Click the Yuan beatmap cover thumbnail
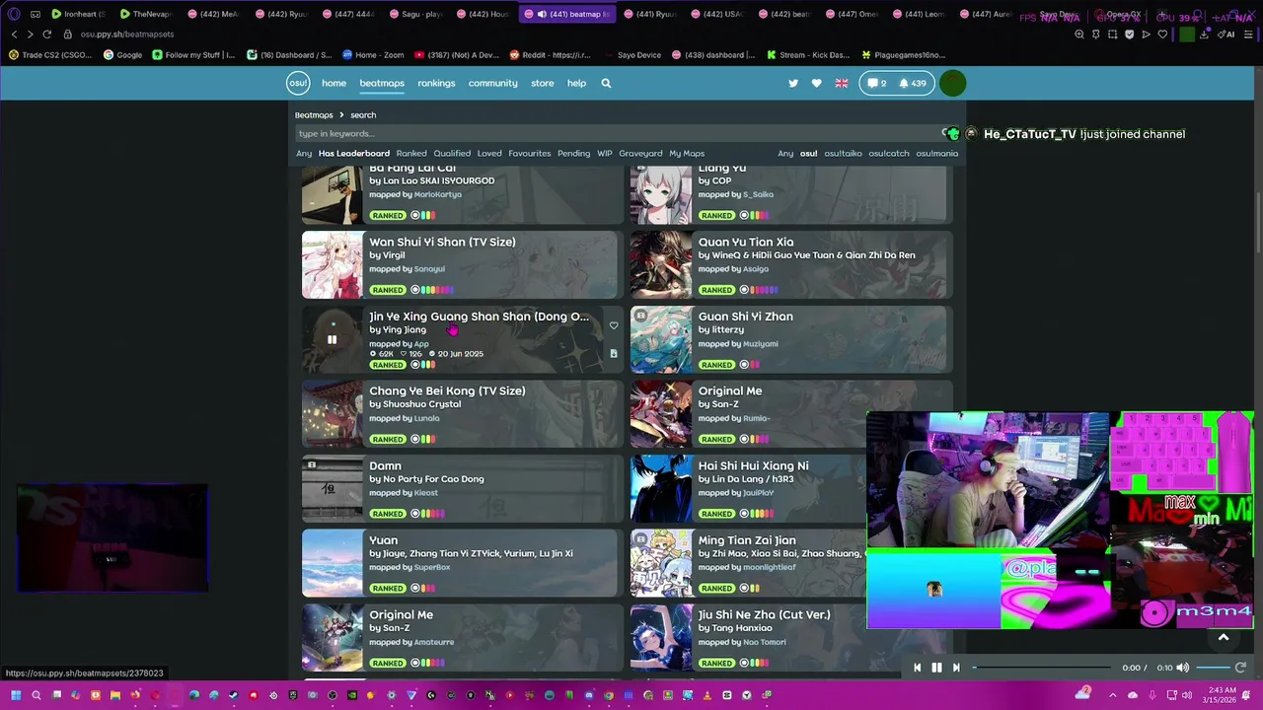The image size is (1263, 710). 333,563
